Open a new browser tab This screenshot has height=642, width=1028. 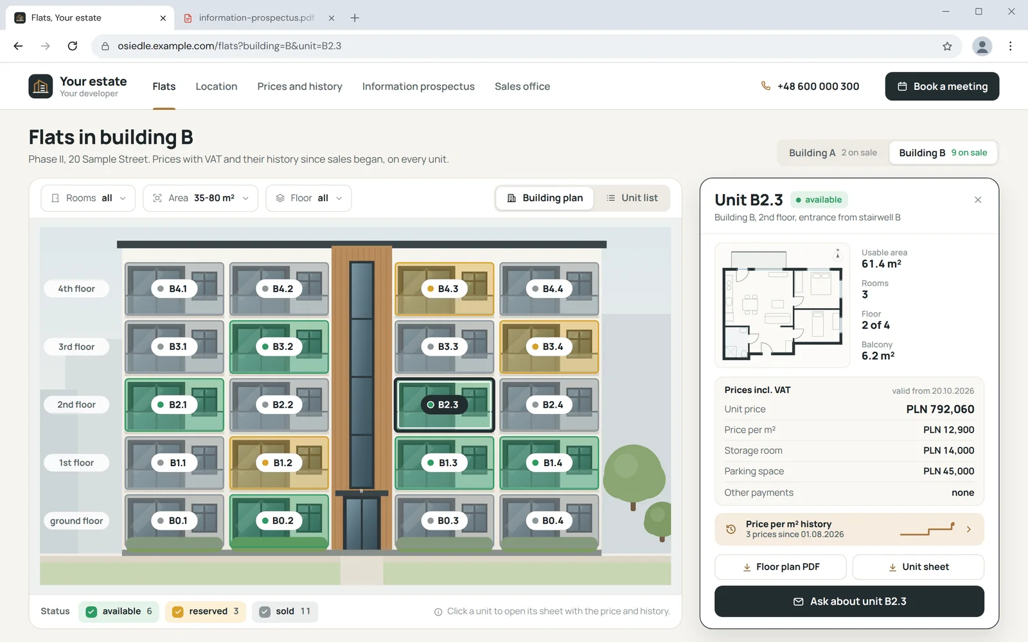pos(355,18)
